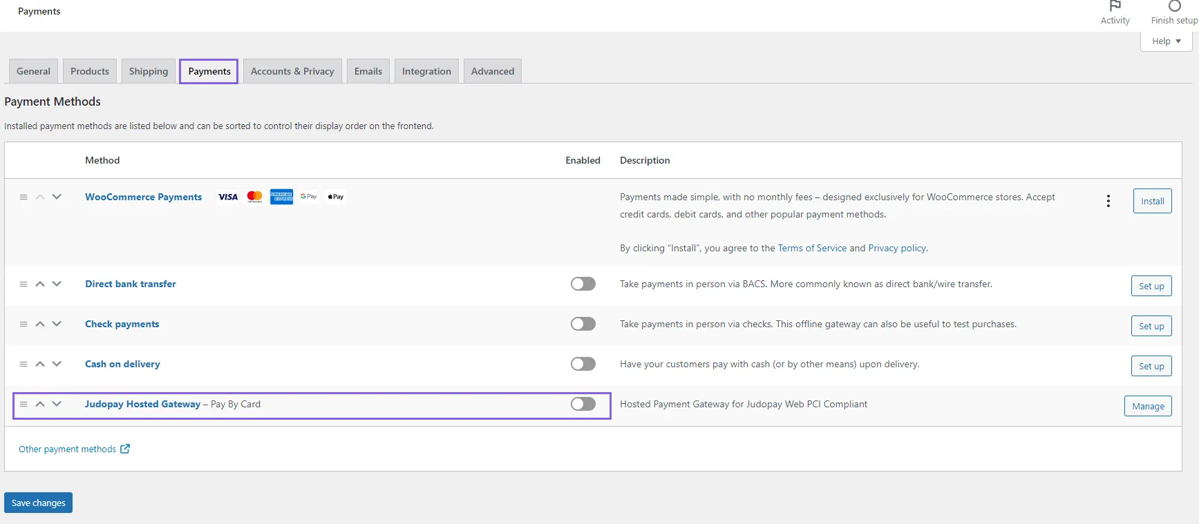Move Check payments up
This screenshot has width=1199, height=524.
tap(40, 324)
